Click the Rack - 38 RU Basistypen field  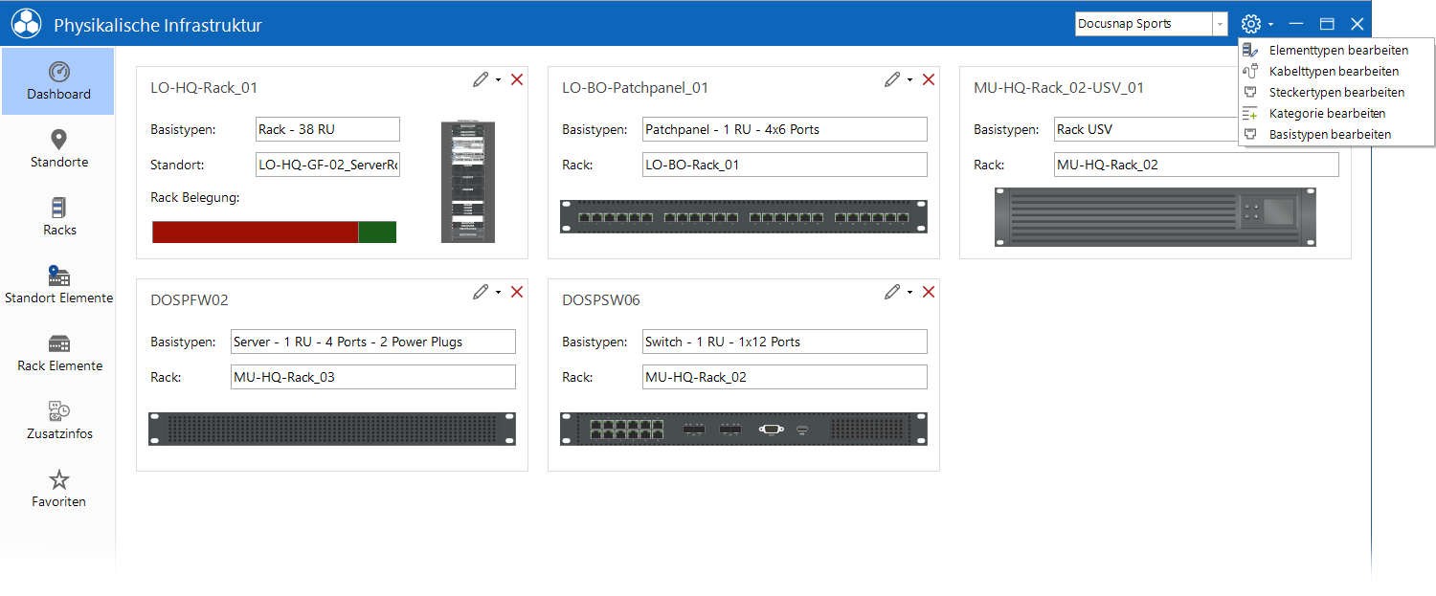tap(327, 129)
